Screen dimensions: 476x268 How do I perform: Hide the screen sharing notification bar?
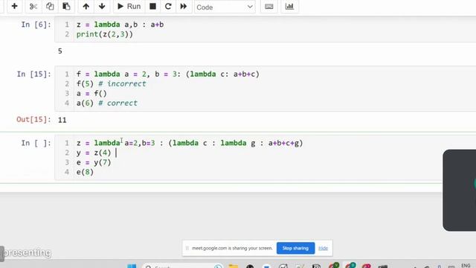coord(323,248)
